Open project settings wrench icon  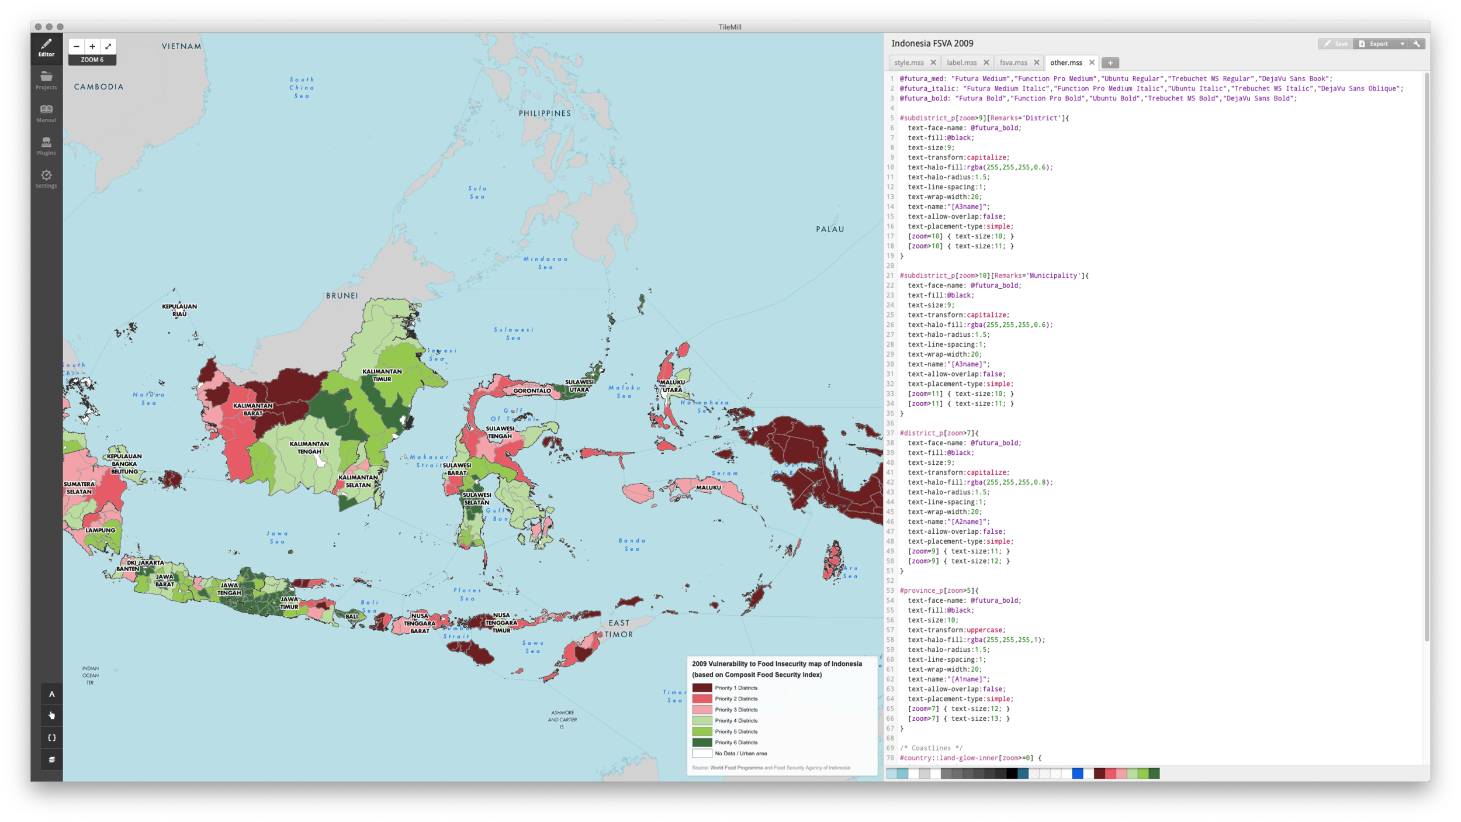click(1417, 44)
